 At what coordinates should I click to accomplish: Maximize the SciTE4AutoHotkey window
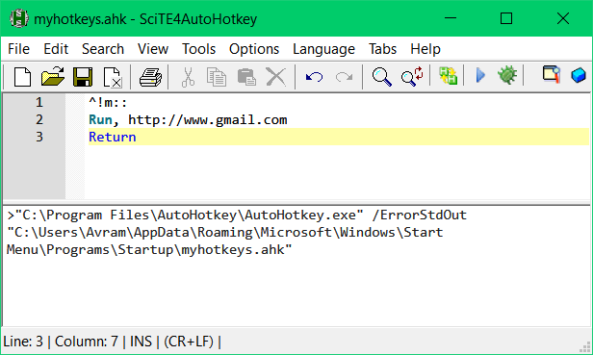pyautogui.click(x=506, y=18)
